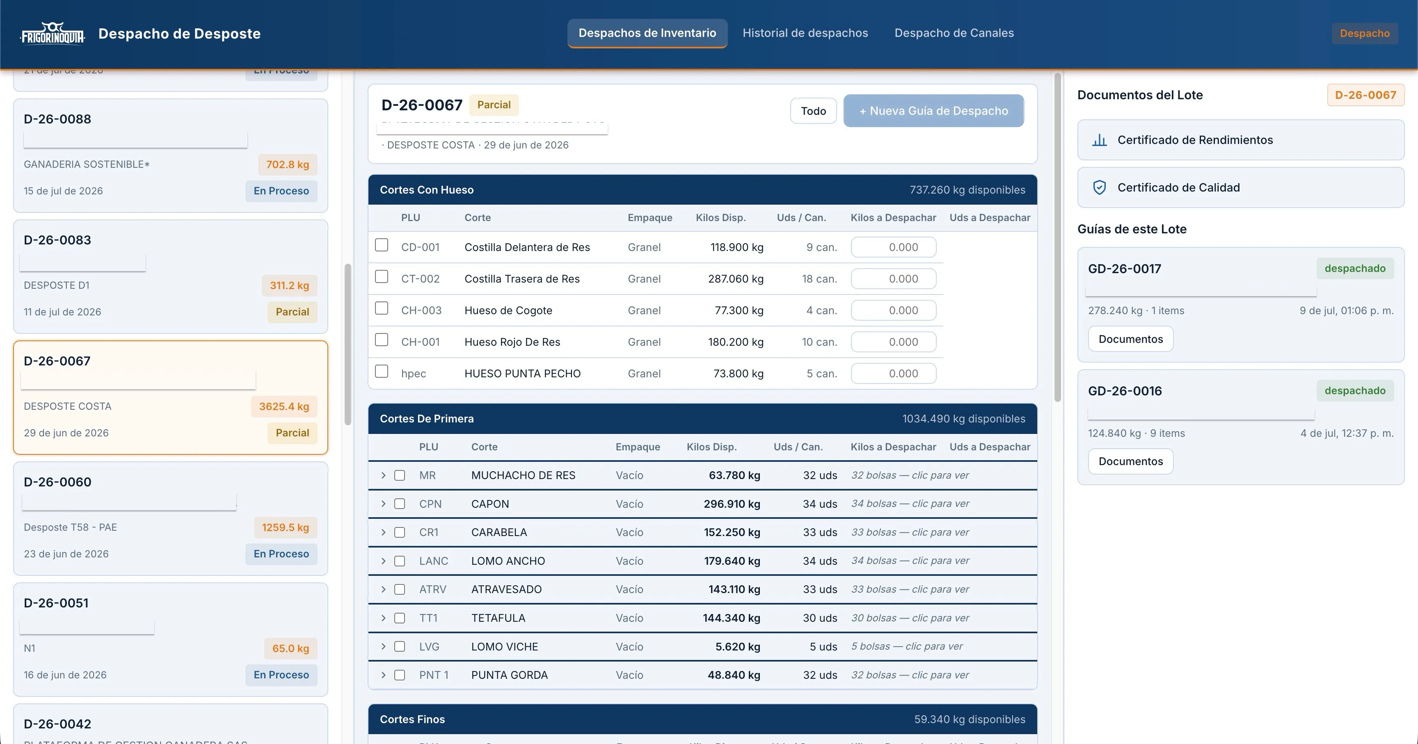Tick the HUESO PUNTA PECHO checkbox

coord(382,372)
